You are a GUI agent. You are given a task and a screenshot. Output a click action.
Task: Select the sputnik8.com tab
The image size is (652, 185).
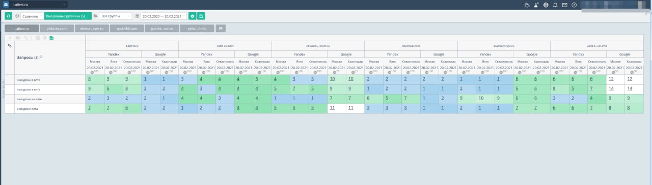(126, 28)
